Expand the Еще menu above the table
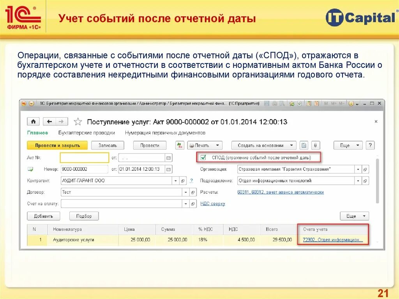This screenshot has width=399, height=299. pos(354,216)
